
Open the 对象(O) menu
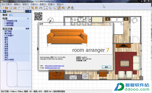[34, 5]
